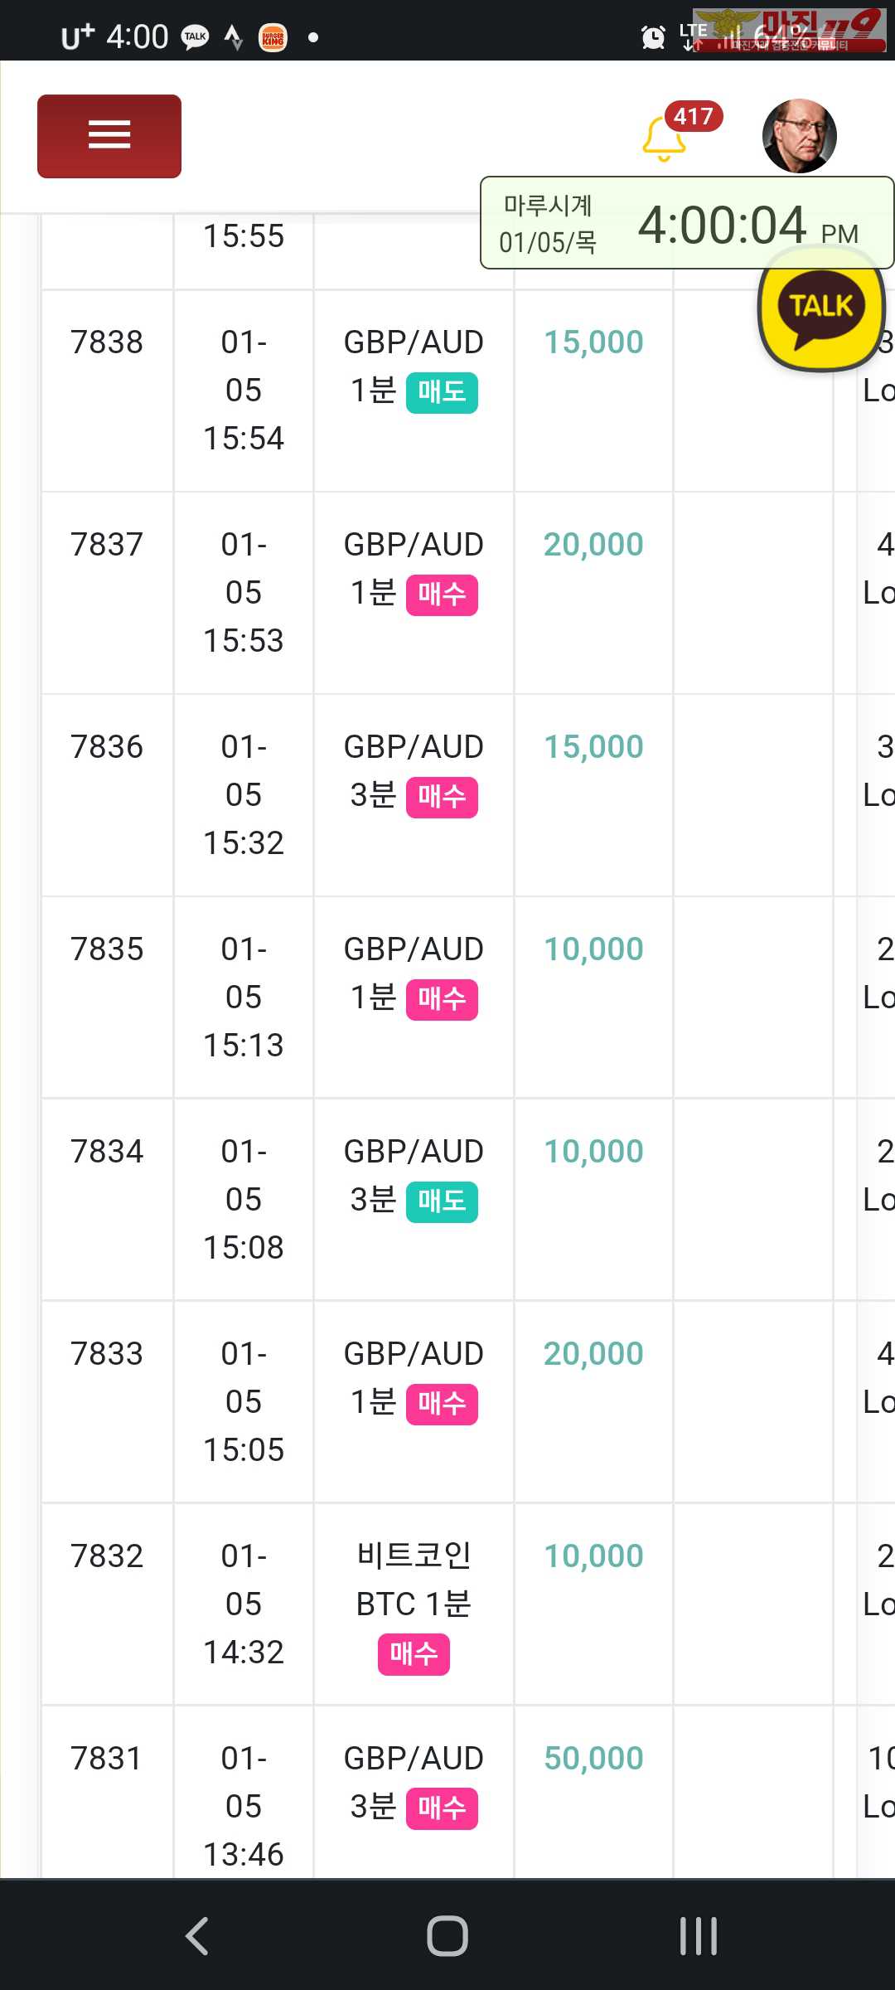Tap the Burger King status bar icon
The height and width of the screenshot is (1990, 895).
click(273, 37)
